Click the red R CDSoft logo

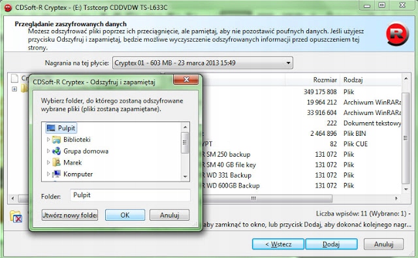tap(397, 34)
